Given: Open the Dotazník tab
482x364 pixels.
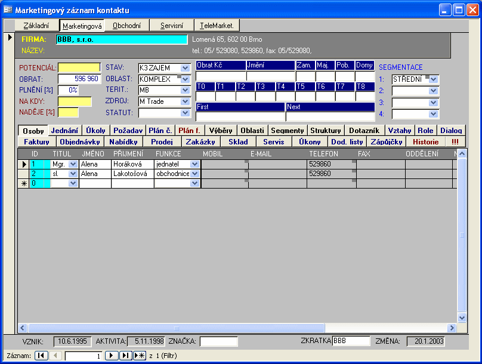Looking at the screenshot, I should (x=364, y=130).
